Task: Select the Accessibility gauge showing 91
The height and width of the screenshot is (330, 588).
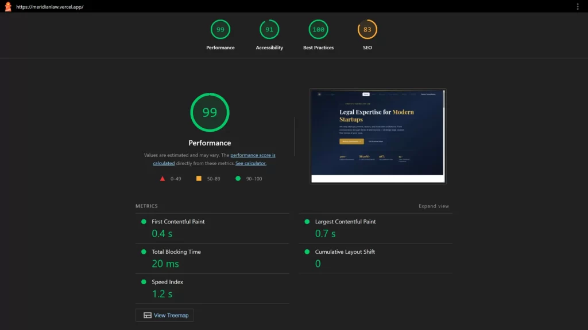Action: pyautogui.click(x=269, y=29)
